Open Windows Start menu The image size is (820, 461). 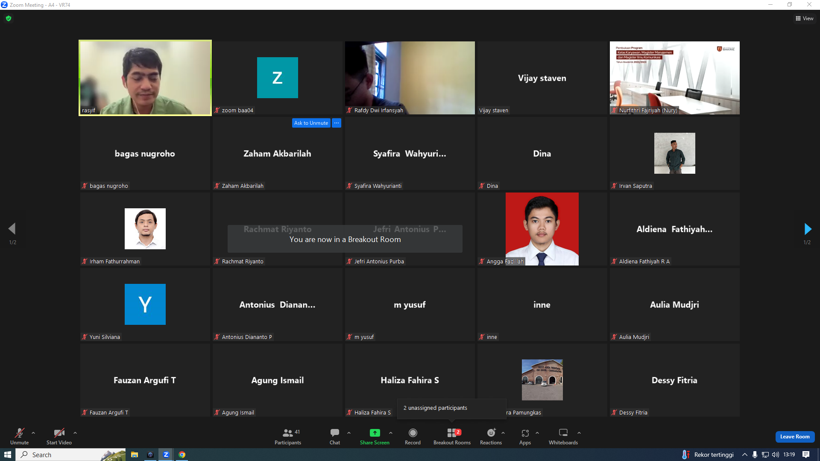[x=7, y=455]
